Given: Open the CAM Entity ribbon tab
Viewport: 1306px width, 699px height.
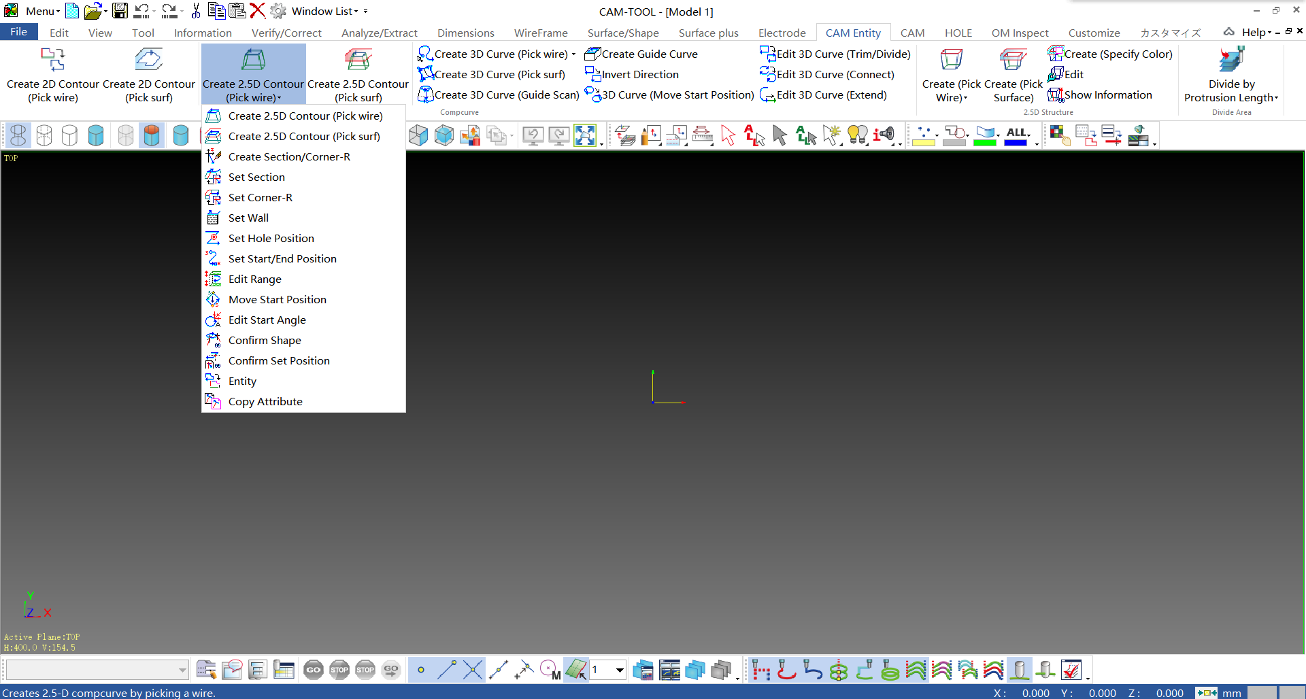Looking at the screenshot, I should click(853, 33).
